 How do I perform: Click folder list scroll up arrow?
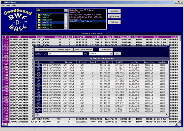(66, 15)
